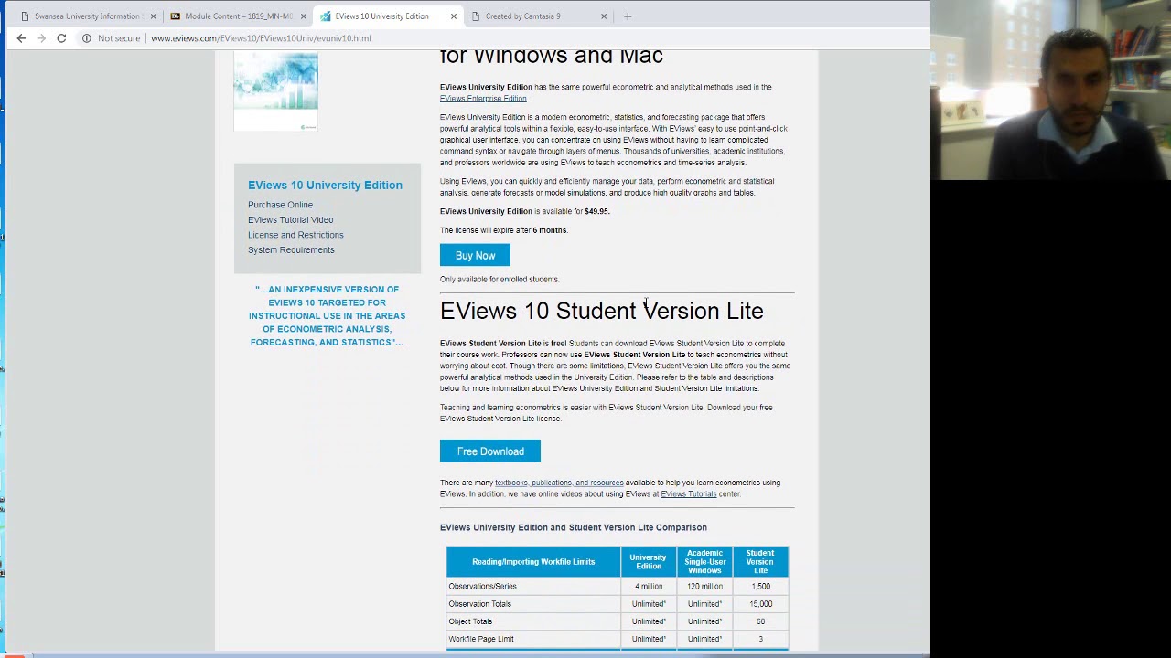Image resolution: width=1171 pixels, height=658 pixels.
Task: Reload the page with the refresh icon
Action: 61,38
